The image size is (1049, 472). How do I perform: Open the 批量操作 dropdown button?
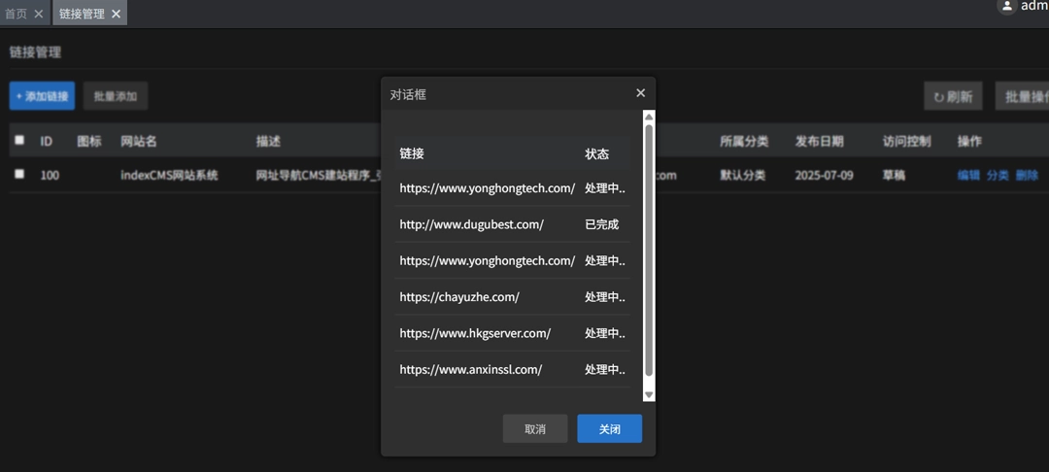1025,96
